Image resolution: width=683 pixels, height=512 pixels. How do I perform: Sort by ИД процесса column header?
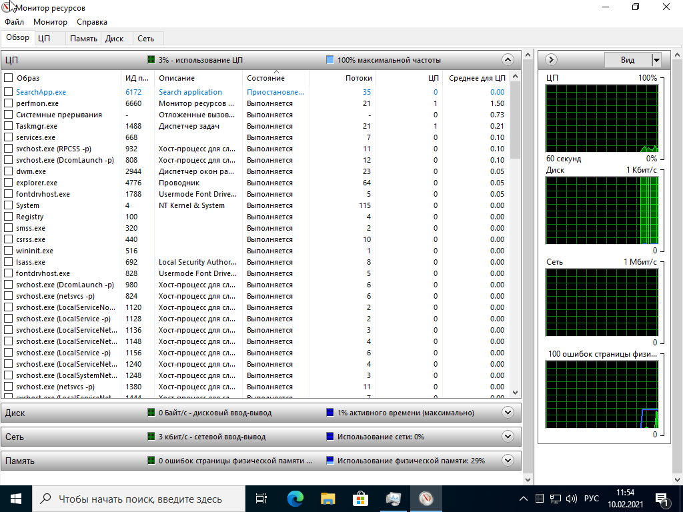[x=137, y=78]
